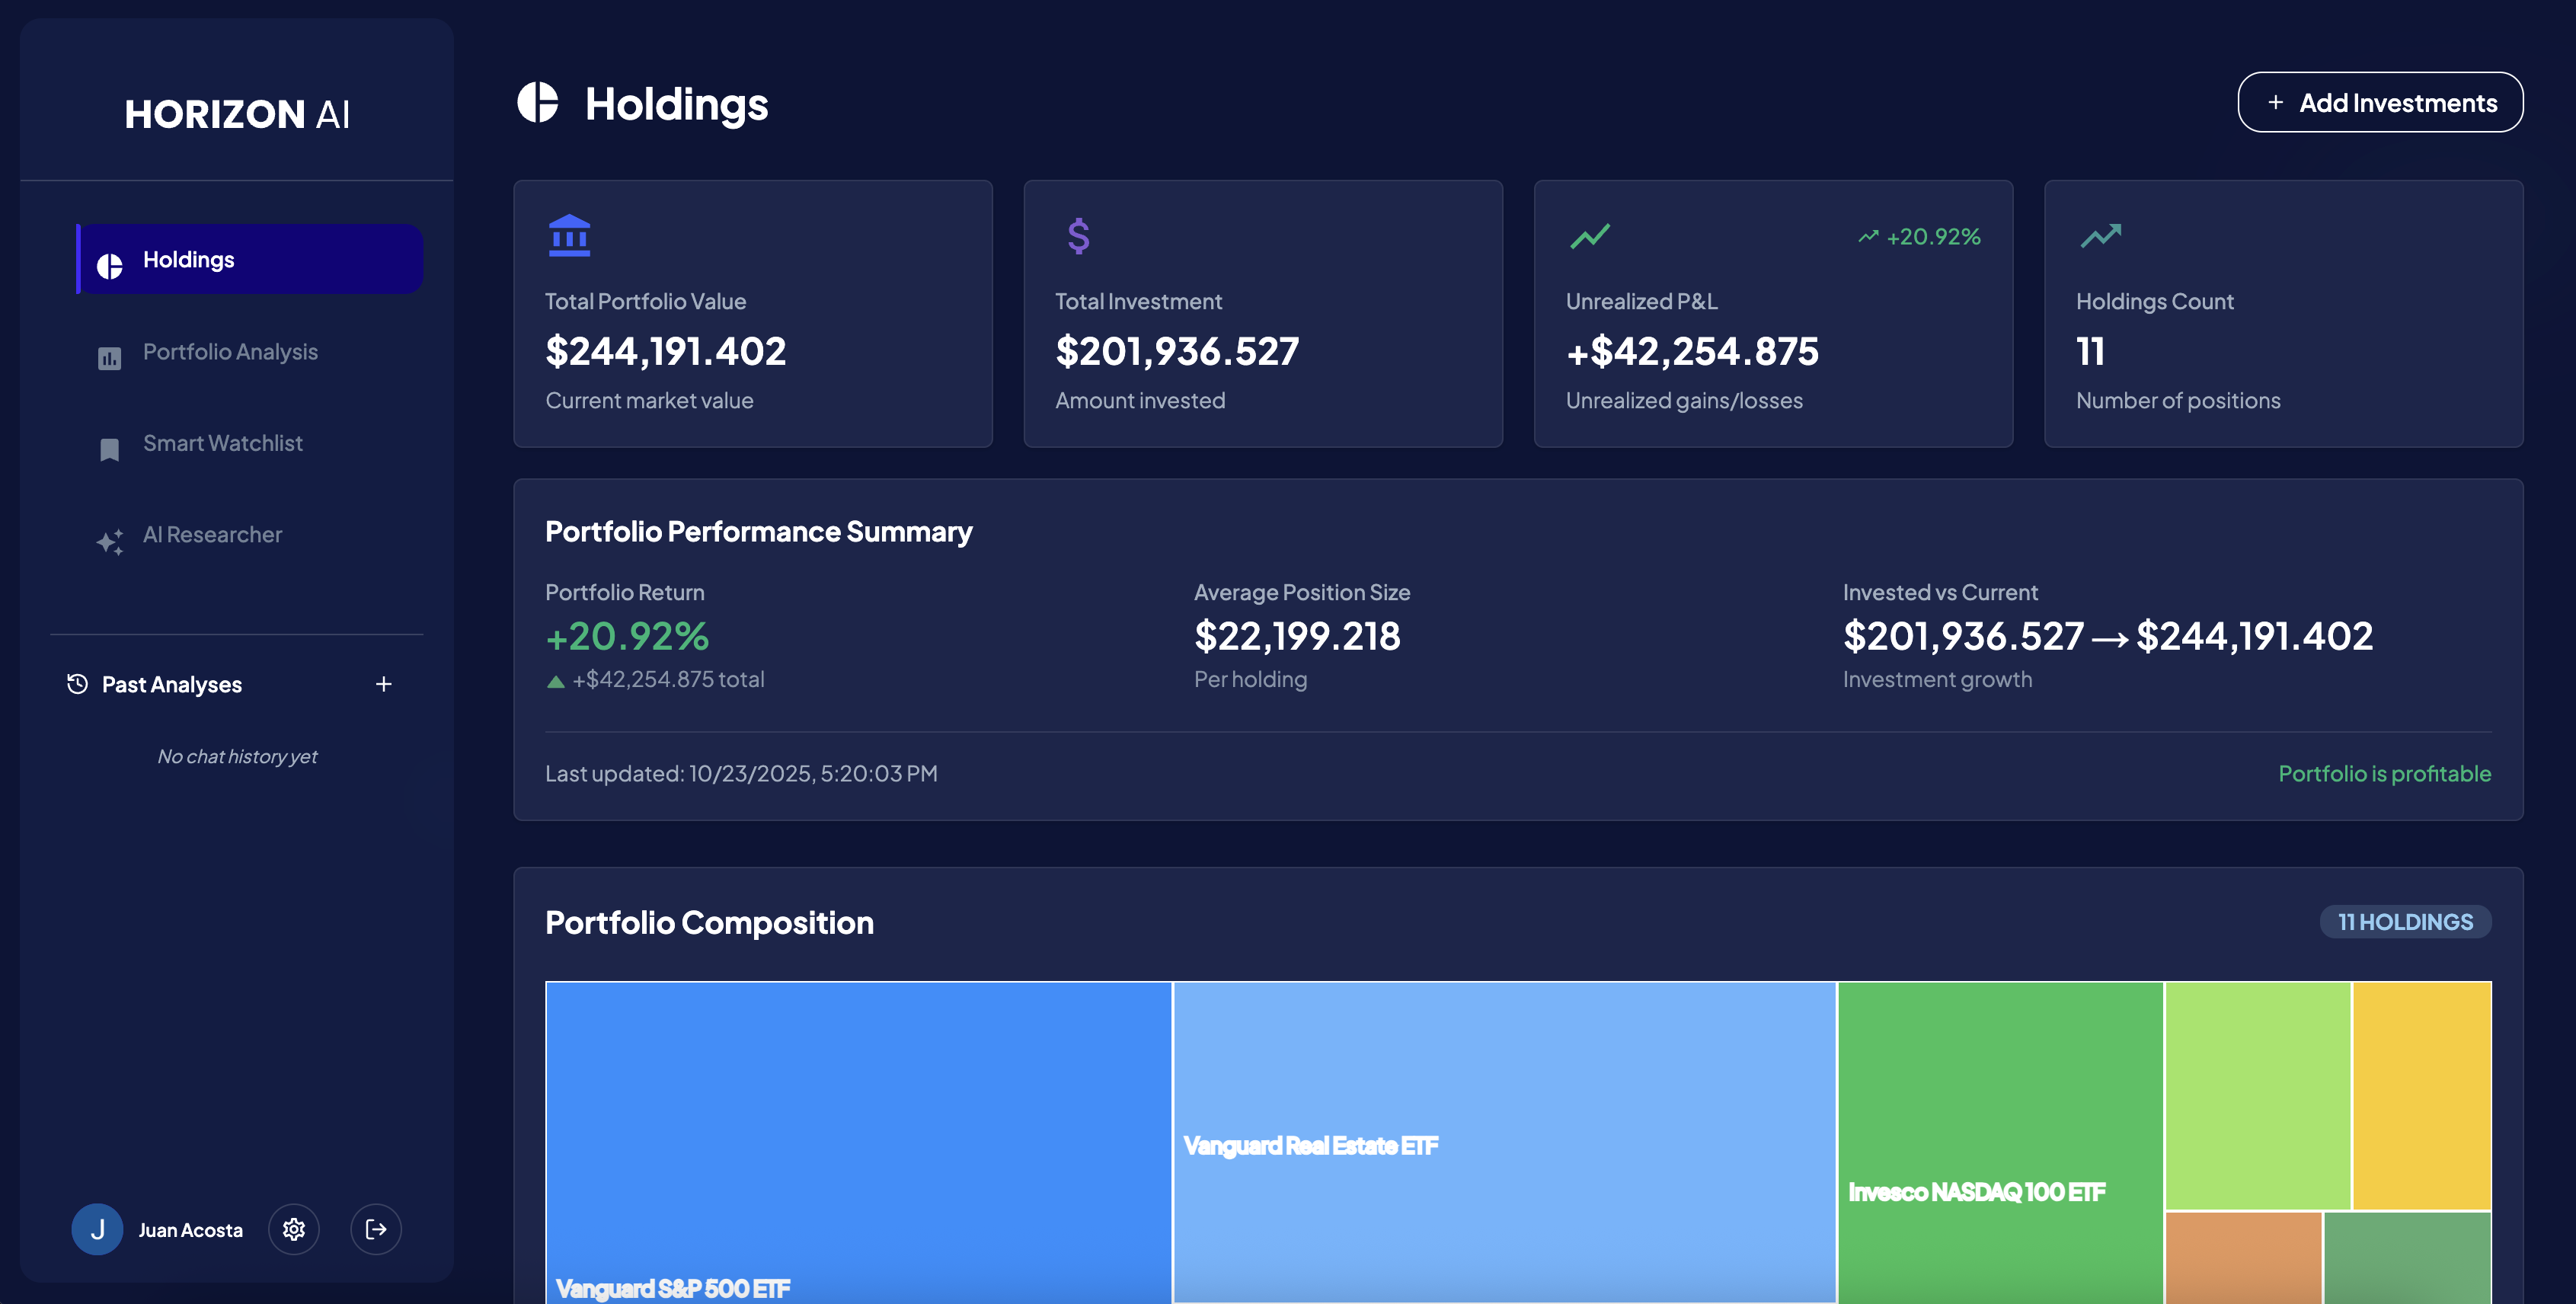The image size is (2576, 1304).
Task: Open settings via the gear icon
Action: [x=294, y=1229]
